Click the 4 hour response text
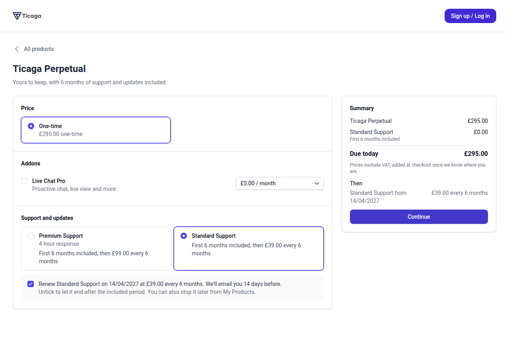This screenshot has height=342, width=509. click(x=59, y=244)
